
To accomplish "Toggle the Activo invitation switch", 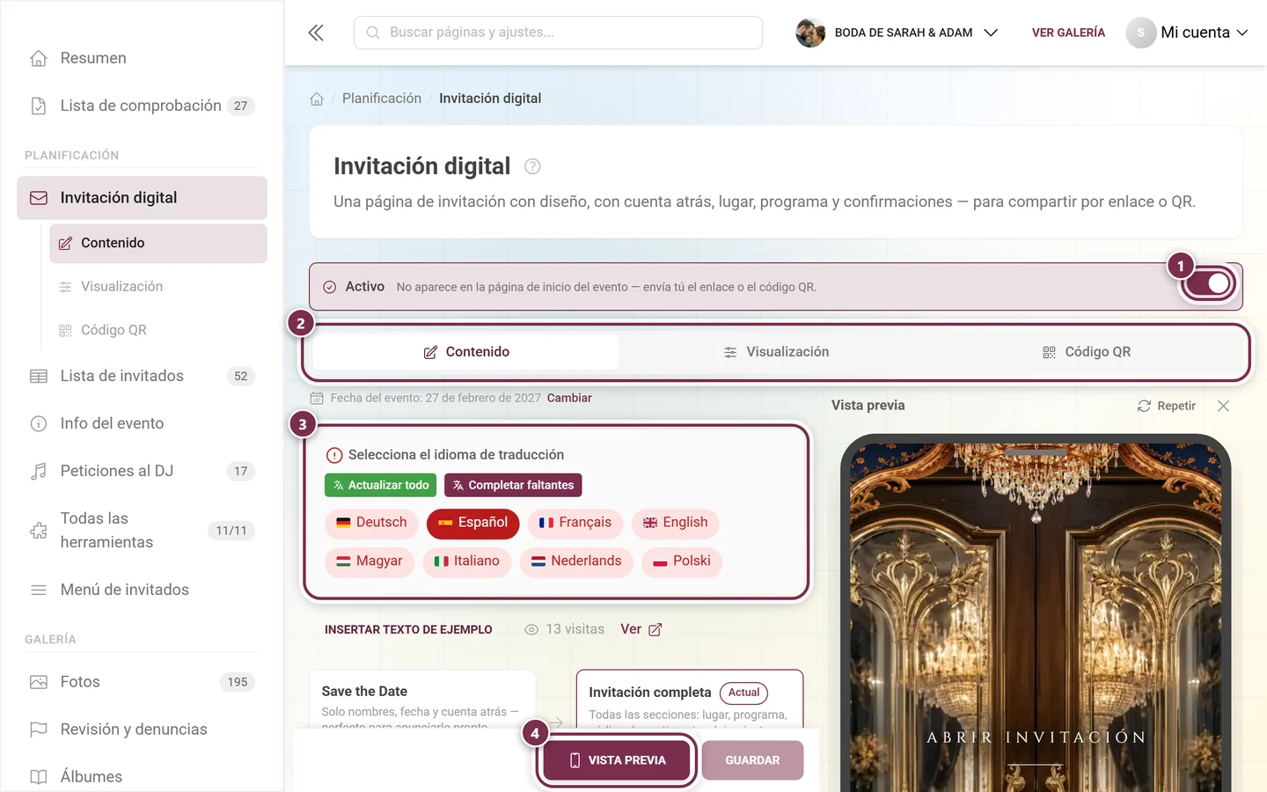I will [x=1209, y=283].
